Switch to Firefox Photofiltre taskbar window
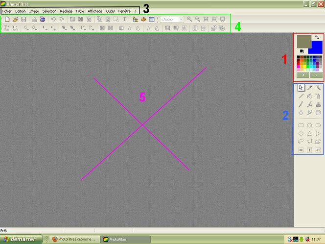Screen dimensions: 325x244 tap(74, 240)
